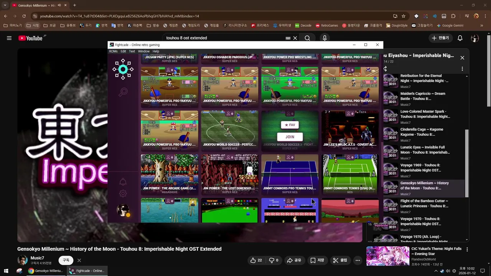Dislike the Gensokyo Millenium video

pos(274,260)
